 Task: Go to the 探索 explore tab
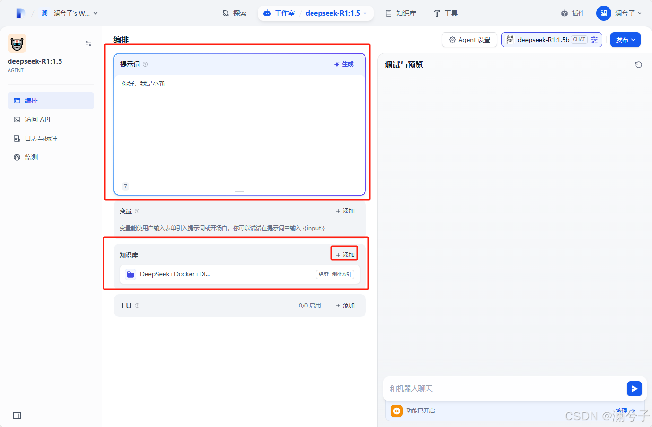(x=235, y=13)
